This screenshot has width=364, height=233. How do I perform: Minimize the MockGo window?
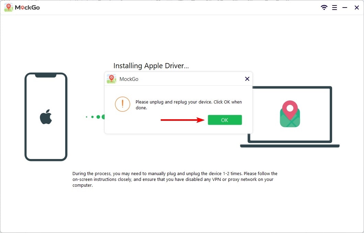(x=345, y=8)
